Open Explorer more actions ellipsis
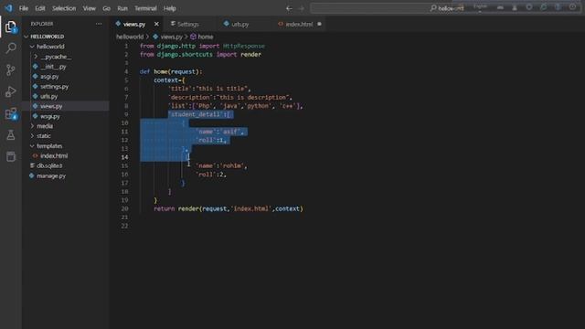The image size is (585, 329). point(99,24)
